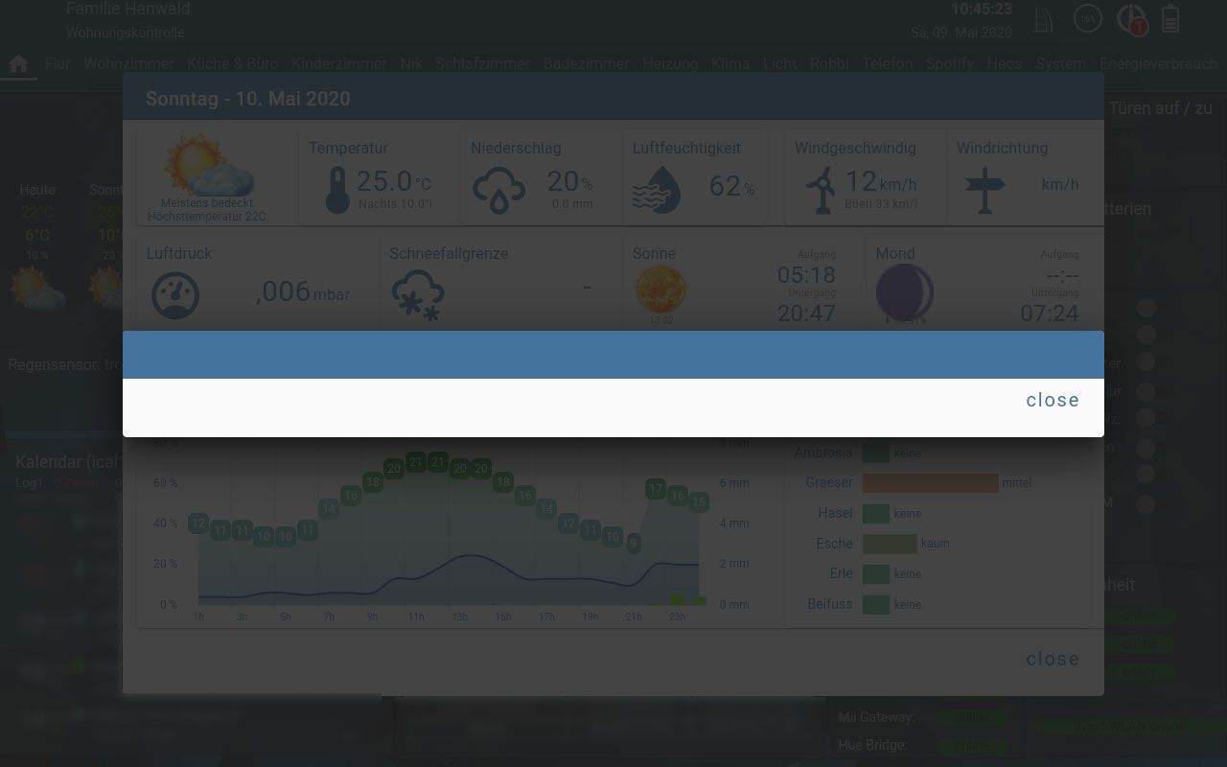The width and height of the screenshot is (1227, 767).
Task: Click the gauge icon under Luftdruck
Action: point(175,294)
